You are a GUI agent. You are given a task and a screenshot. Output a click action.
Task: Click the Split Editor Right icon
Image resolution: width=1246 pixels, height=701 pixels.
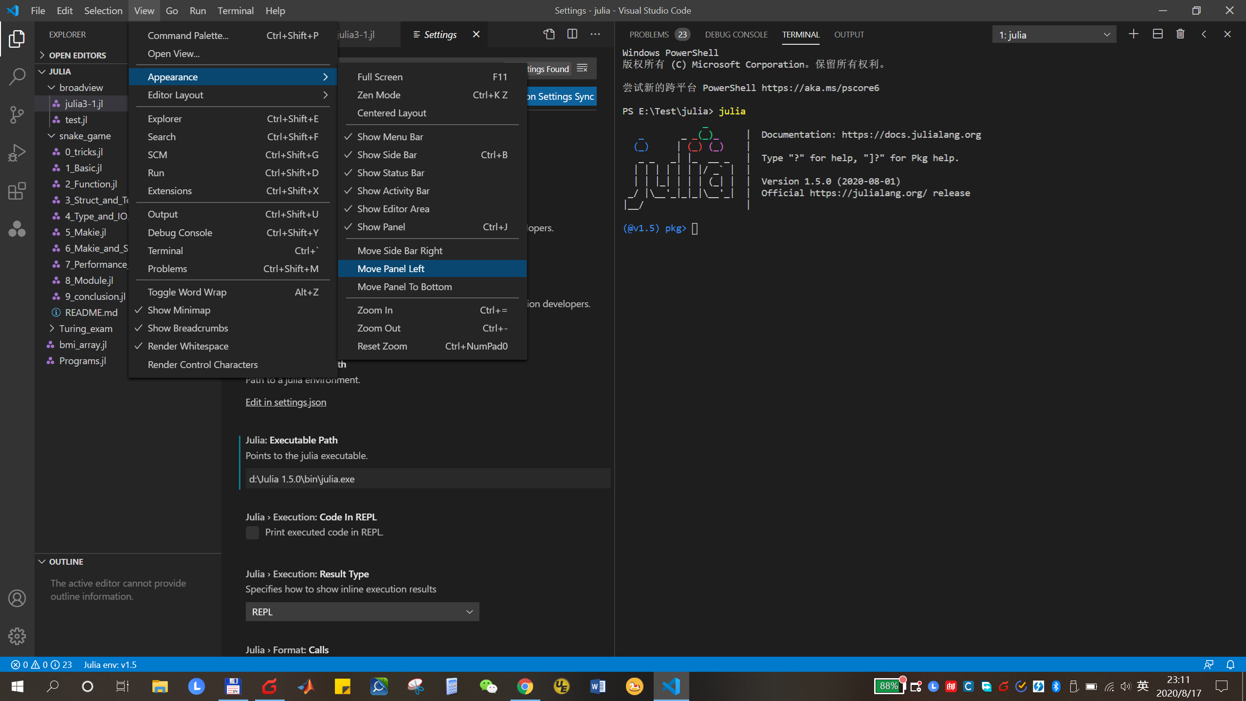[x=572, y=34]
